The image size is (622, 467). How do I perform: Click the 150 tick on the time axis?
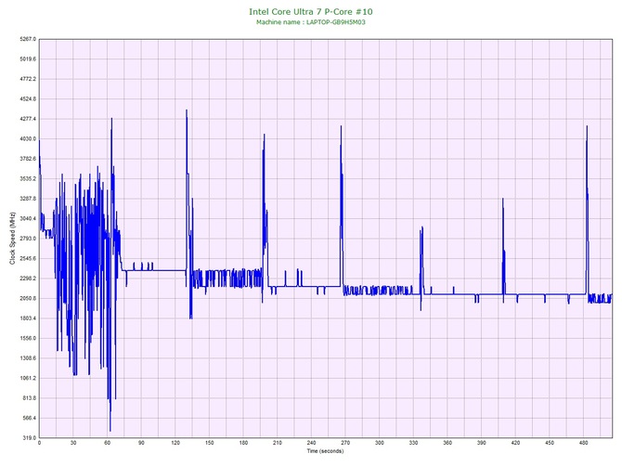click(x=210, y=443)
